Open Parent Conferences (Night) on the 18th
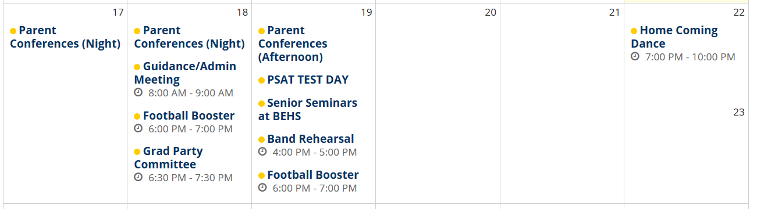Viewport: 757px width, 209px height. click(190, 37)
